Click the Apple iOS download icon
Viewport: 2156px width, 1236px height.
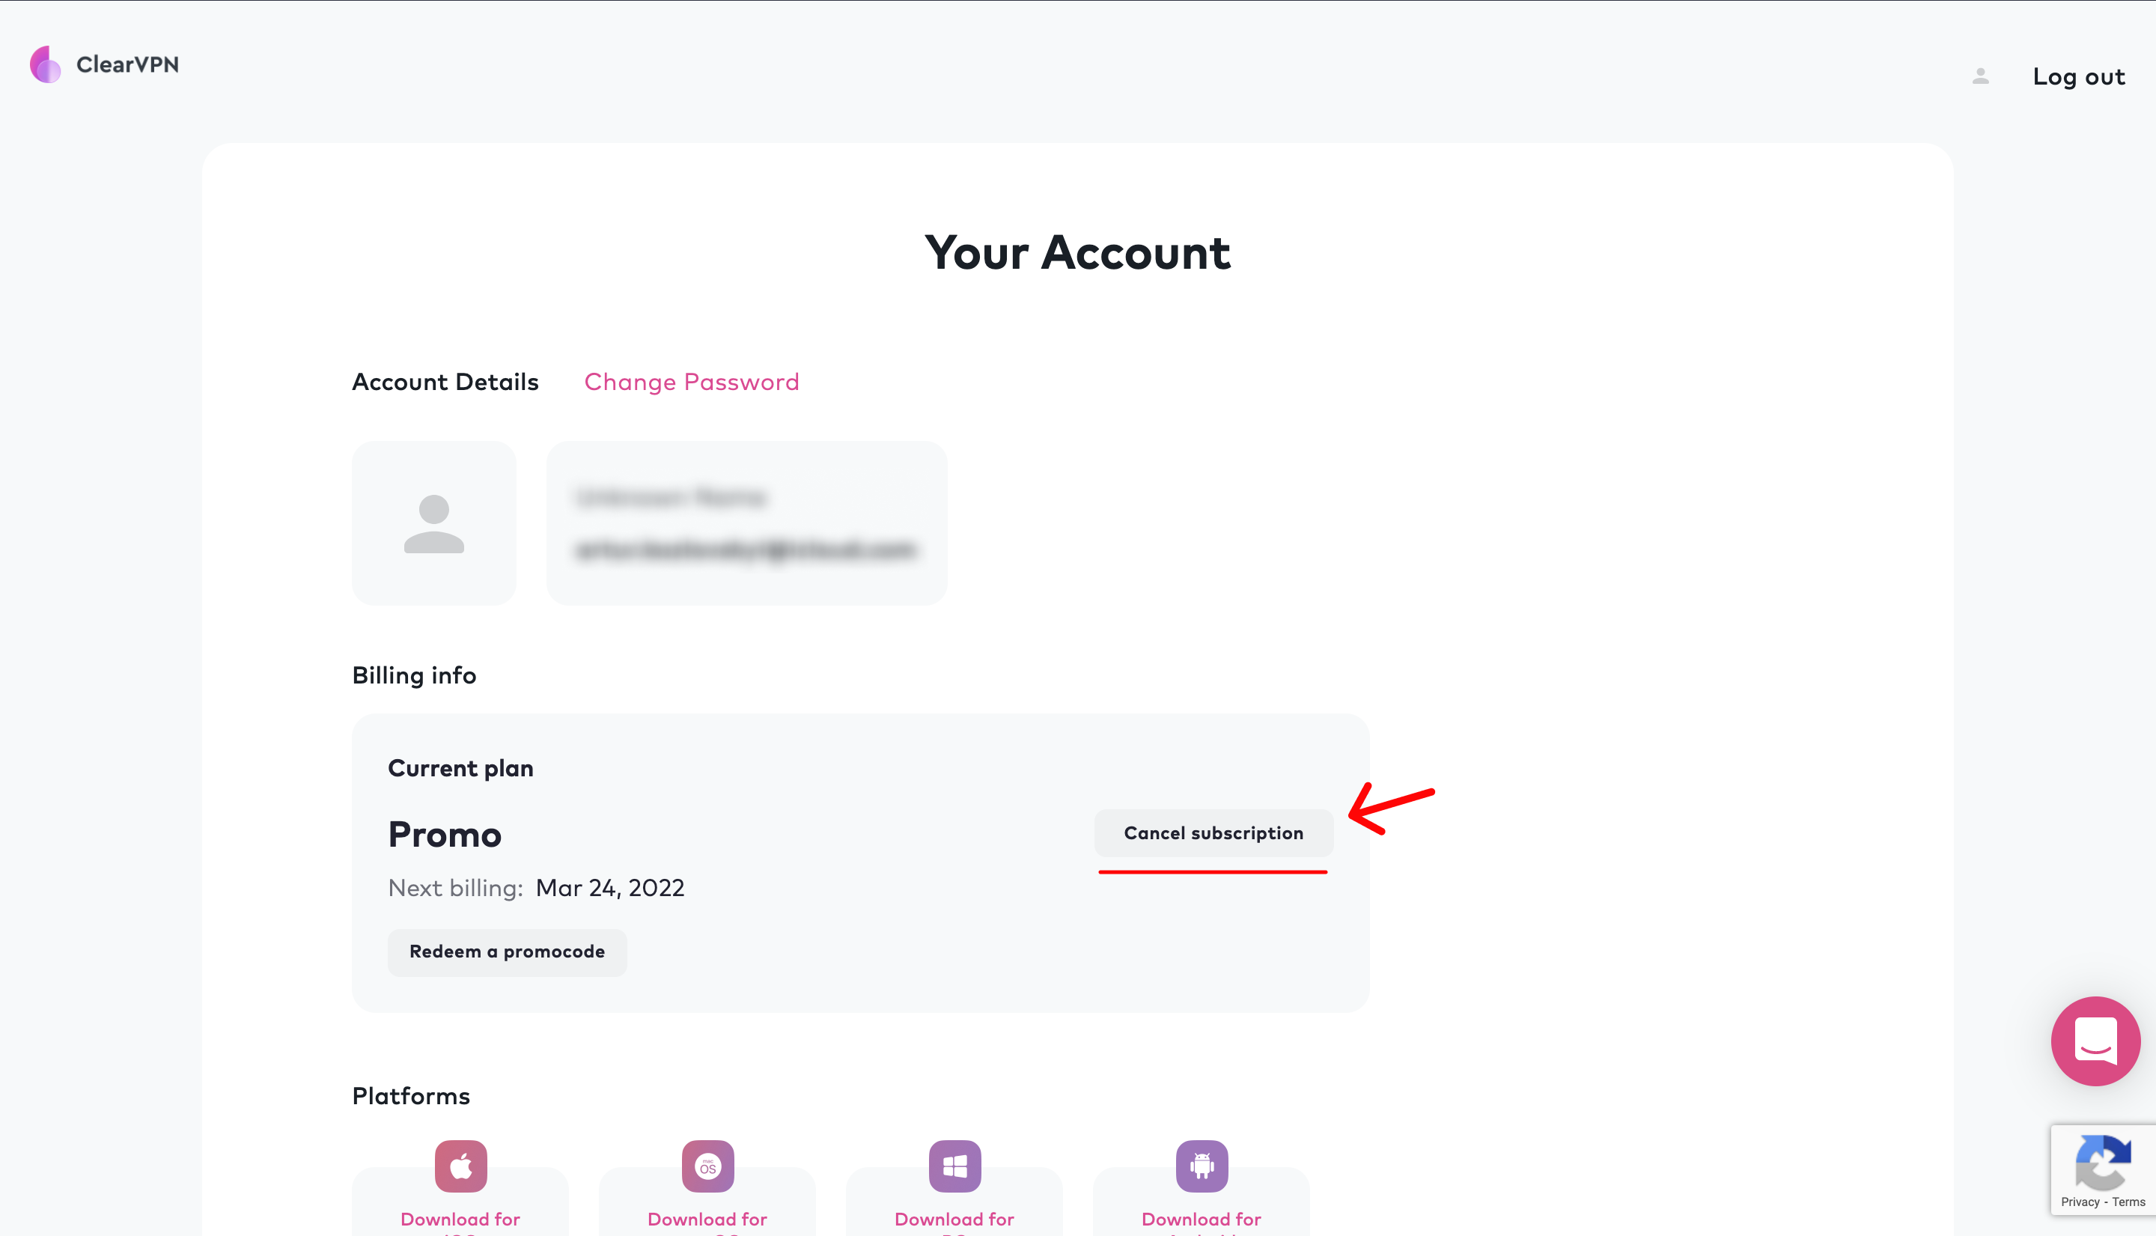459,1165
